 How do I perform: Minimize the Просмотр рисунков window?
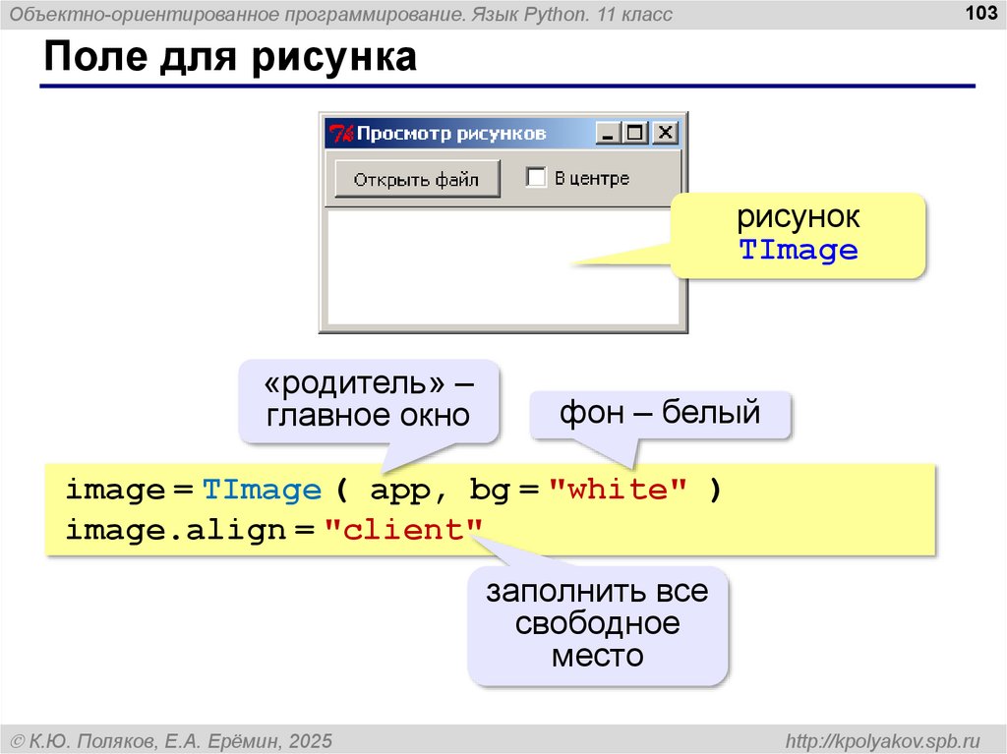click(609, 134)
